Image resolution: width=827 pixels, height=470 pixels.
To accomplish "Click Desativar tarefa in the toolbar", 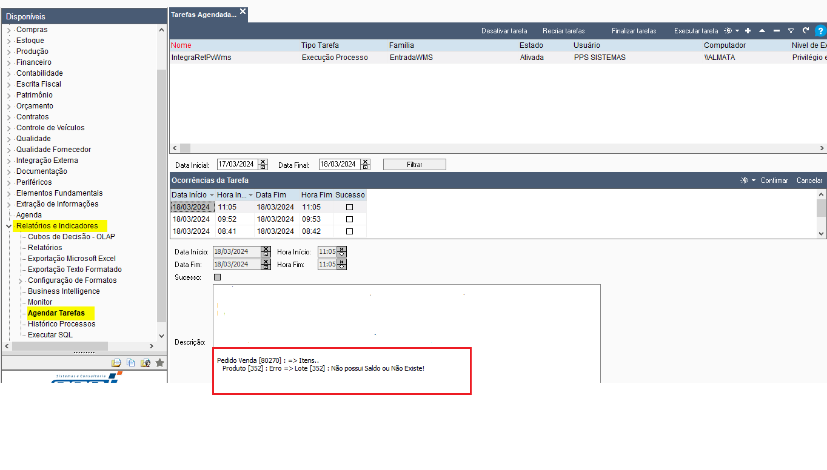I will [504, 31].
